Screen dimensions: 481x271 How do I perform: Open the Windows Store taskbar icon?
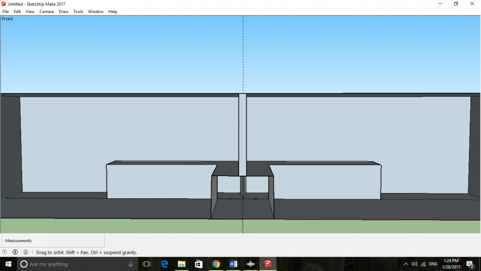pos(199,264)
